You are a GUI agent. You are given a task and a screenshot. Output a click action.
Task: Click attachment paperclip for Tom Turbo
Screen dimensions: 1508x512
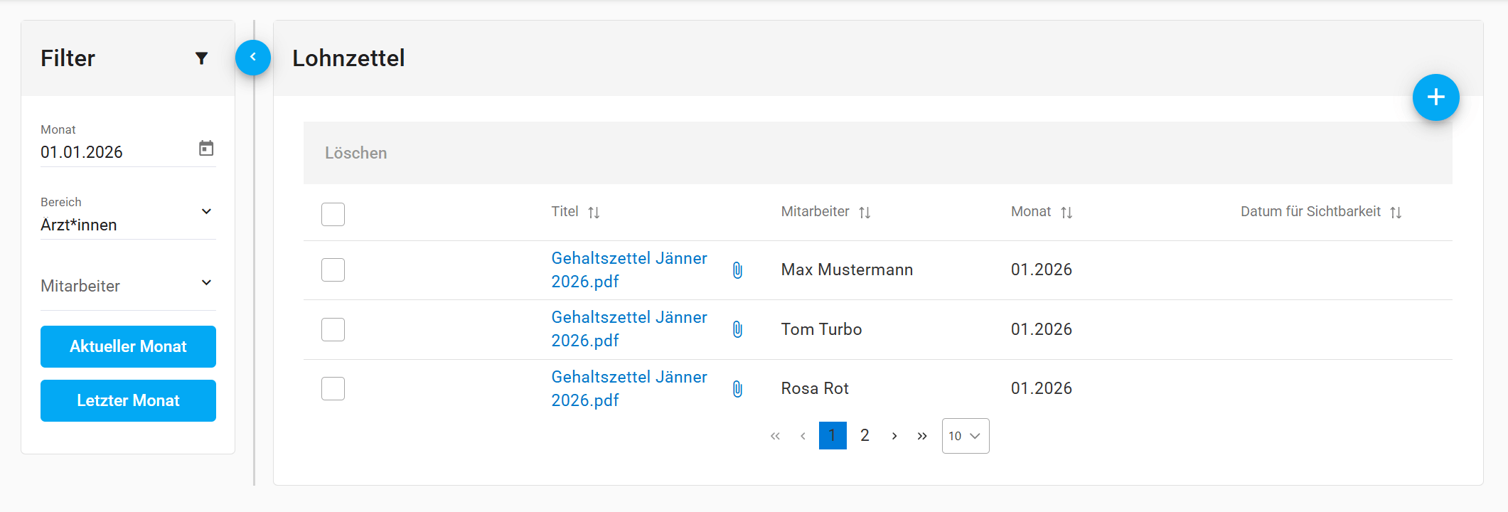[737, 329]
